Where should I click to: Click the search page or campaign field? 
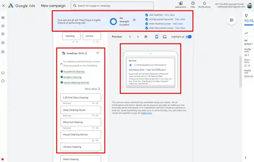click(x=112, y=6)
